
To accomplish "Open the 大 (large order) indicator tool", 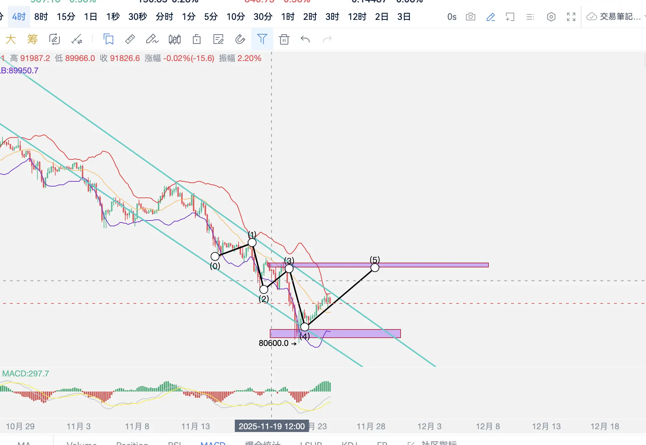I will [x=11, y=39].
